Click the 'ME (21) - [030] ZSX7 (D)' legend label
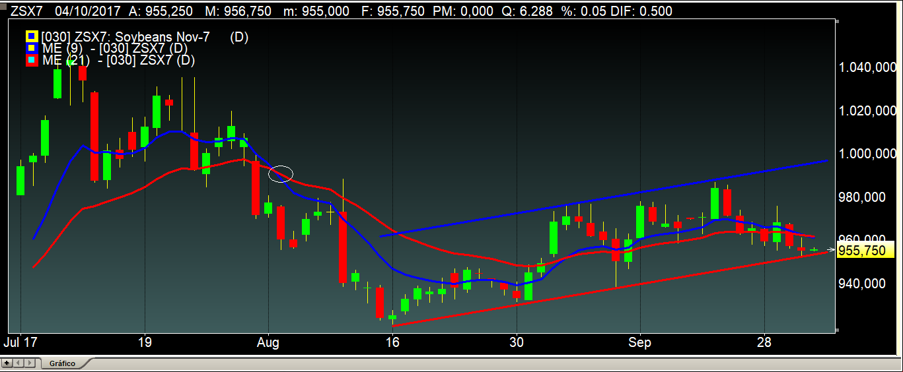 [118, 60]
